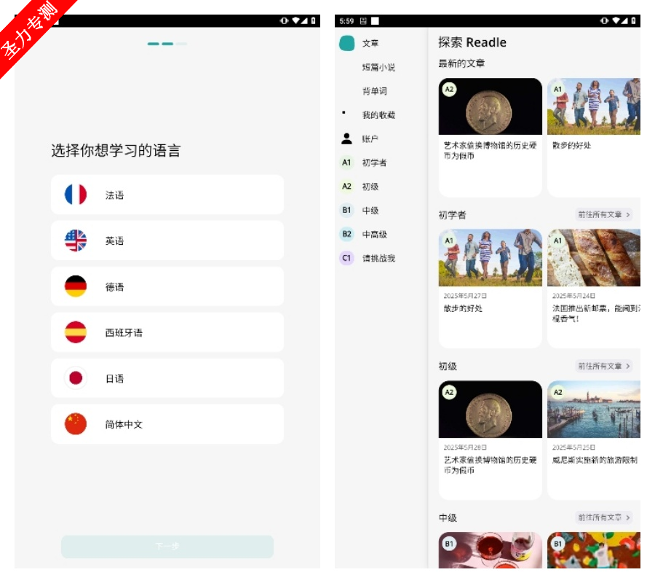655x583 pixels.
Task: Choose French via the flag beside 法语
Action: (76, 195)
